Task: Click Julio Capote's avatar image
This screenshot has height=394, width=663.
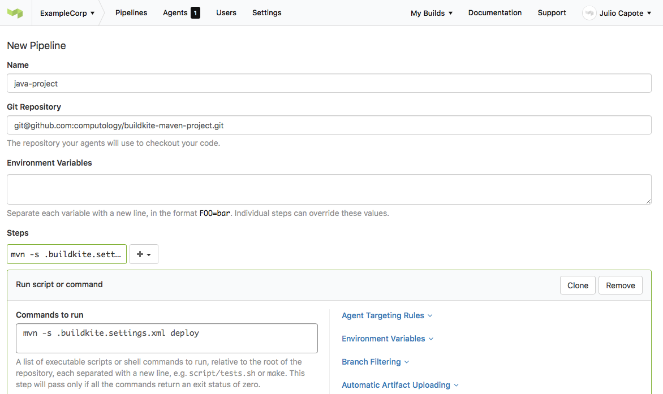Action: click(x=589, y=12)
